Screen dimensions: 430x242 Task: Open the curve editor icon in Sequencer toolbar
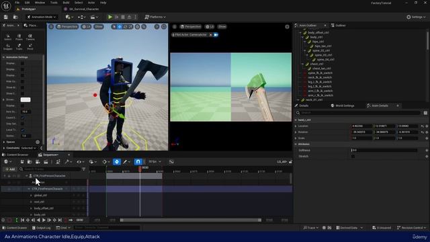tap(171, 162)
